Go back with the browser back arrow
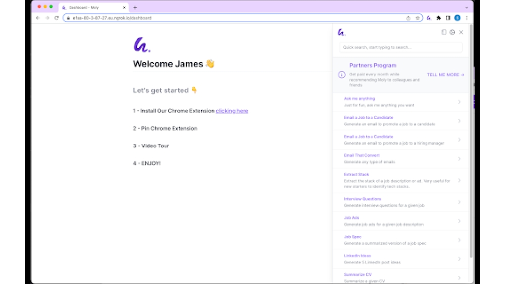Screen dimensions: 505x284 pos(38,18)
